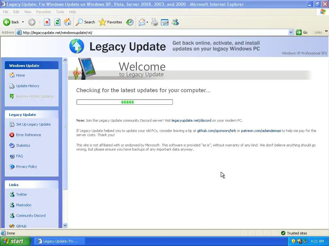Click Restore Hidden Updates in sidebar

point(35,96)
